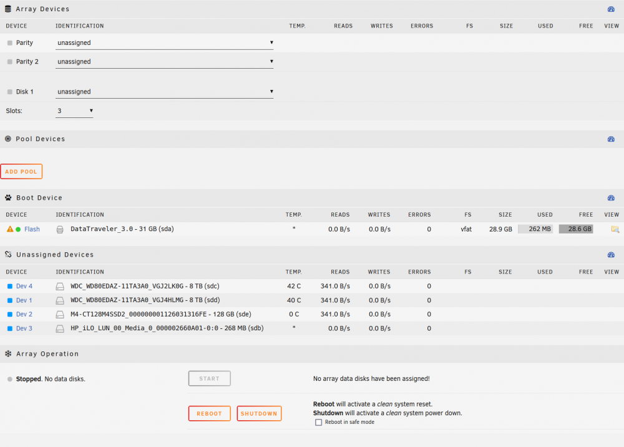Click the Unassigned Devices section icon
624x447 pixels.
coord(8,254)
